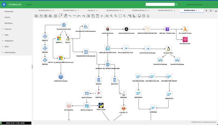Viewport: 218px width, 125px height.
Task: Open Dashboards in the left sidebar
Action: 9,11
